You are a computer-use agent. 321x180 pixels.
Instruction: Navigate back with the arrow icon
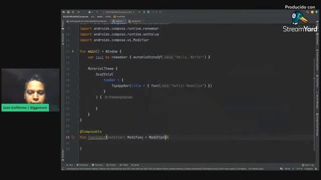pyautogui.click(x=79, y=12)
